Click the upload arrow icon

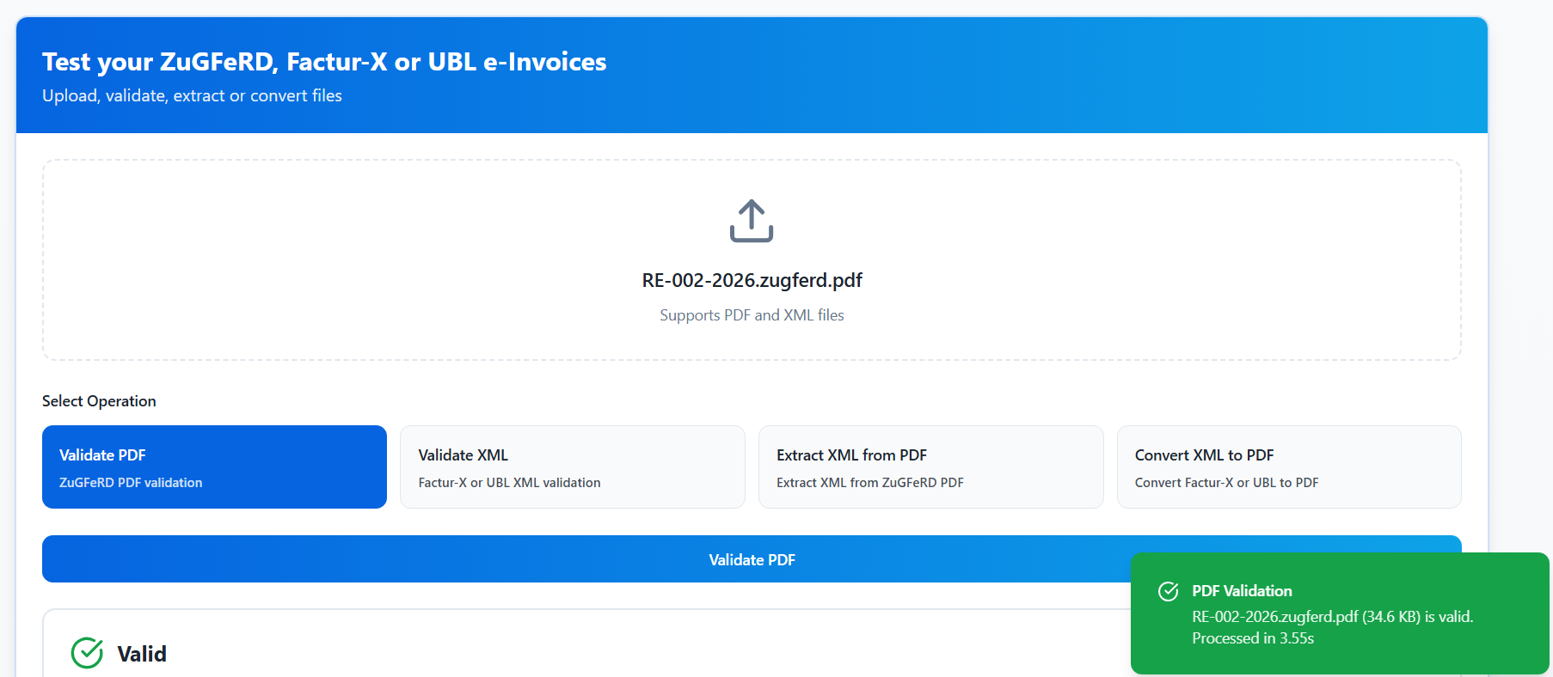click(x=752, y=221)
